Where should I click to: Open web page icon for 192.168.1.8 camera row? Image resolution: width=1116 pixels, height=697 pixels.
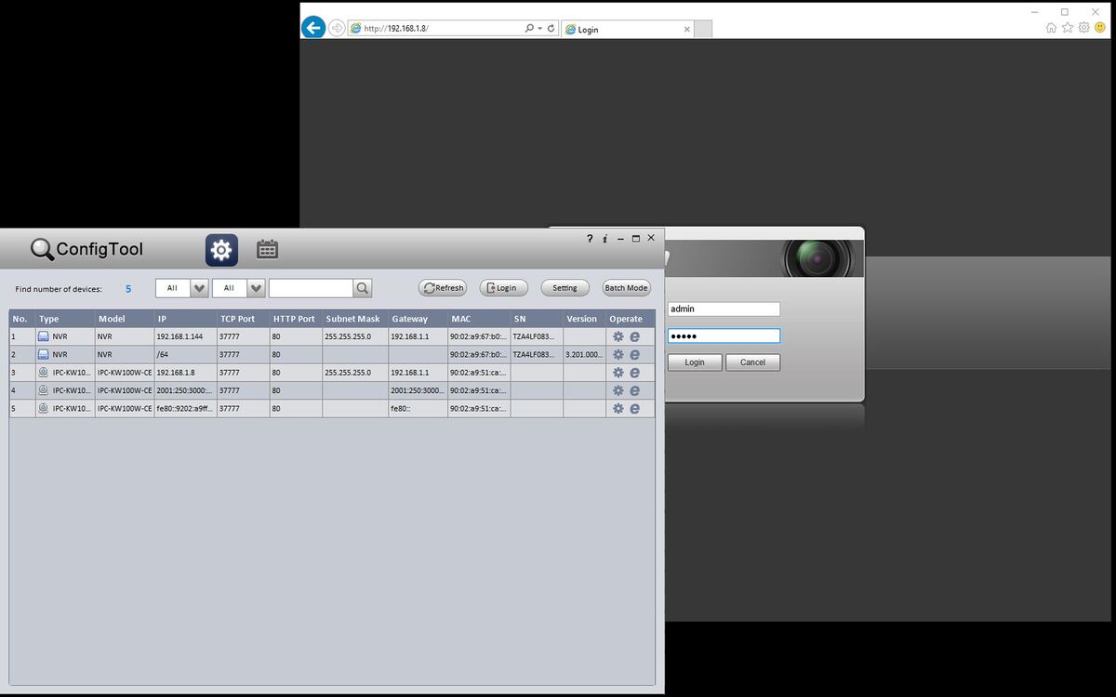coord(634,373)
